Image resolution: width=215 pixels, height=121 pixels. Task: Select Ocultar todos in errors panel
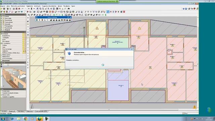point(1,91)
